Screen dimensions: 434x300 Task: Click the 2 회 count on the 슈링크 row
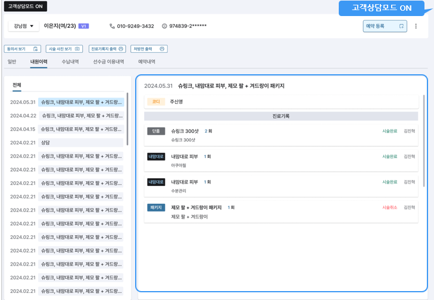(208, 131)
